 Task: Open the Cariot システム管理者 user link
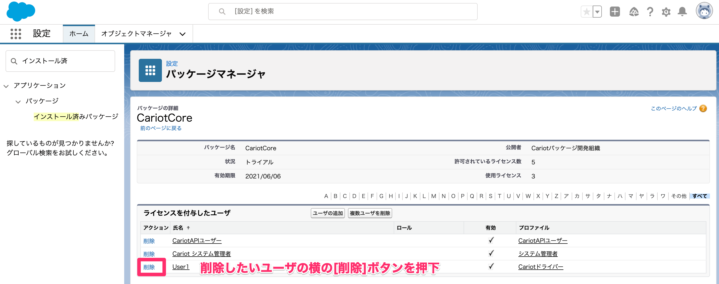pyautogui.click(x=202, y=254)
